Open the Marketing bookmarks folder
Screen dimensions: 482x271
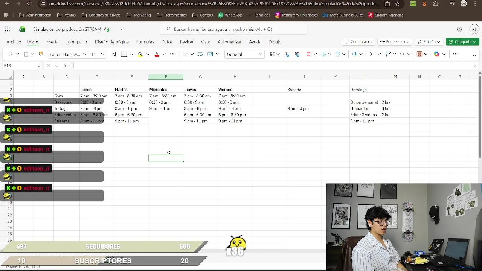[139, 15]
